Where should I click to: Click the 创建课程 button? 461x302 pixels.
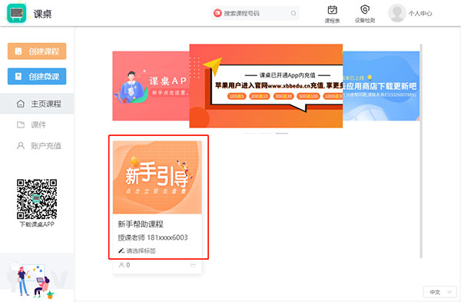[37, 51]
